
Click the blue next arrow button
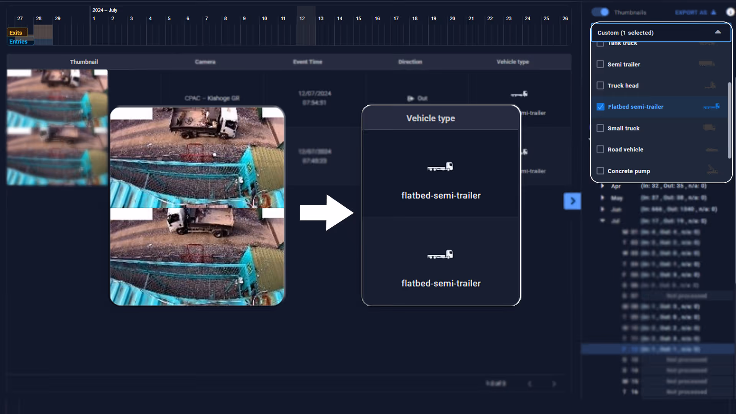click(x=572, y=201)
